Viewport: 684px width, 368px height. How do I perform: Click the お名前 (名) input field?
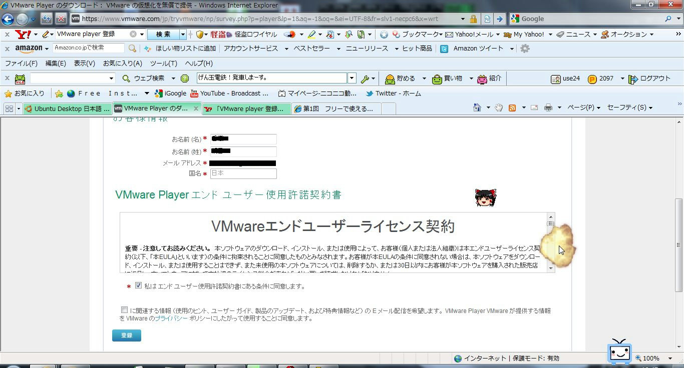pos(243,139)
